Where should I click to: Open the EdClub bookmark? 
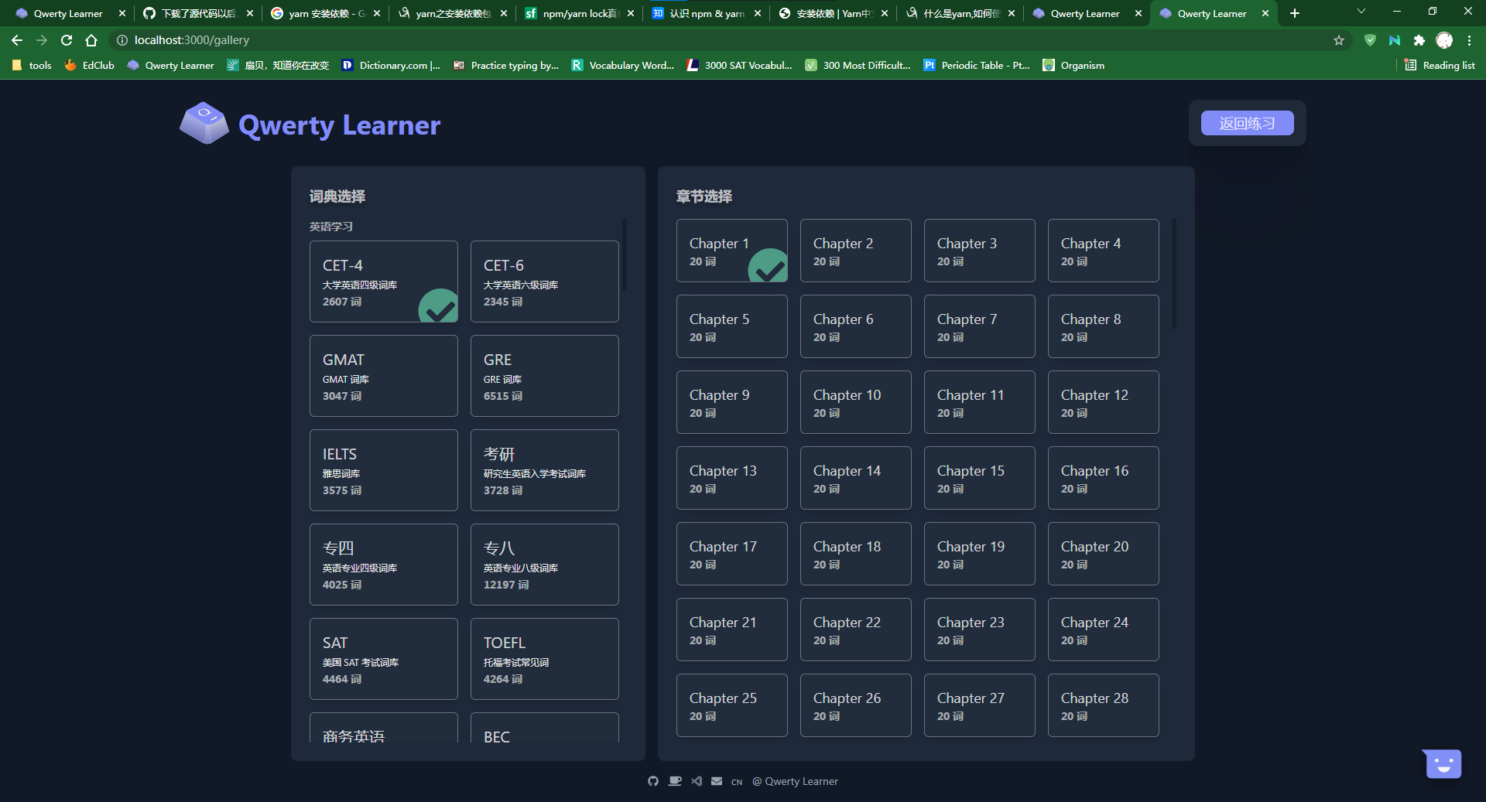coord(88,65)
